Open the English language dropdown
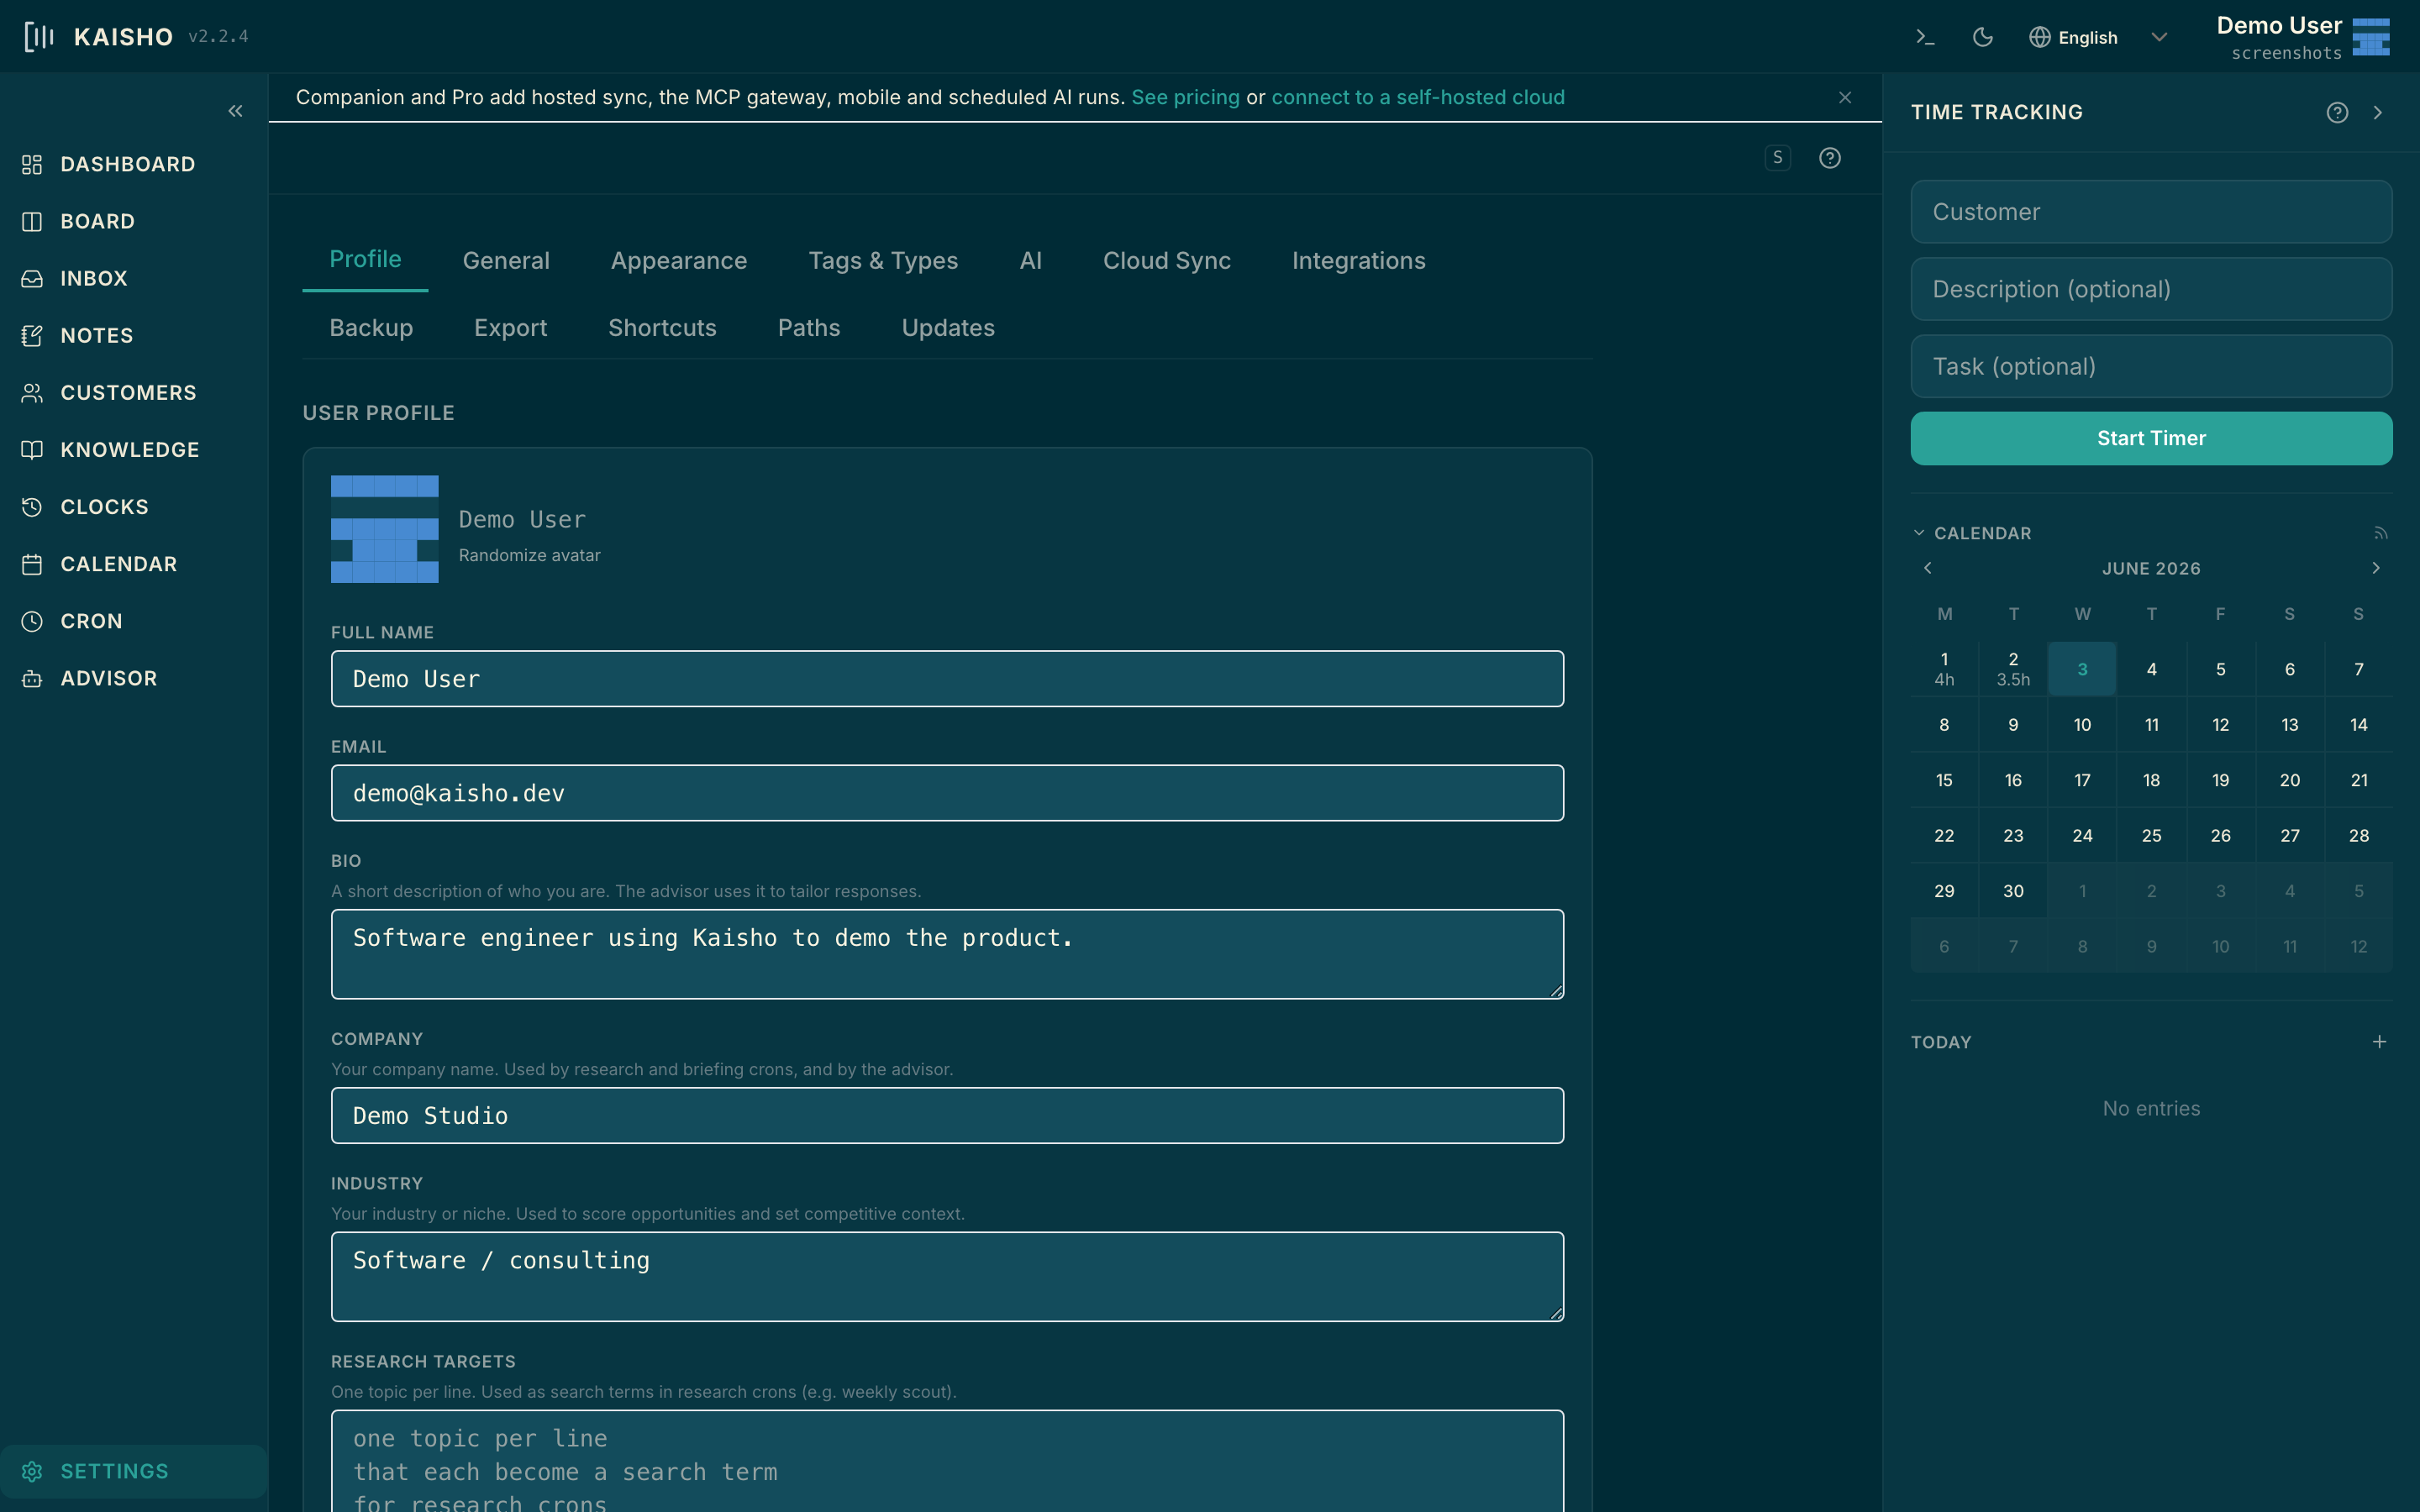 pyautogui.click(x=2098, y=37)
